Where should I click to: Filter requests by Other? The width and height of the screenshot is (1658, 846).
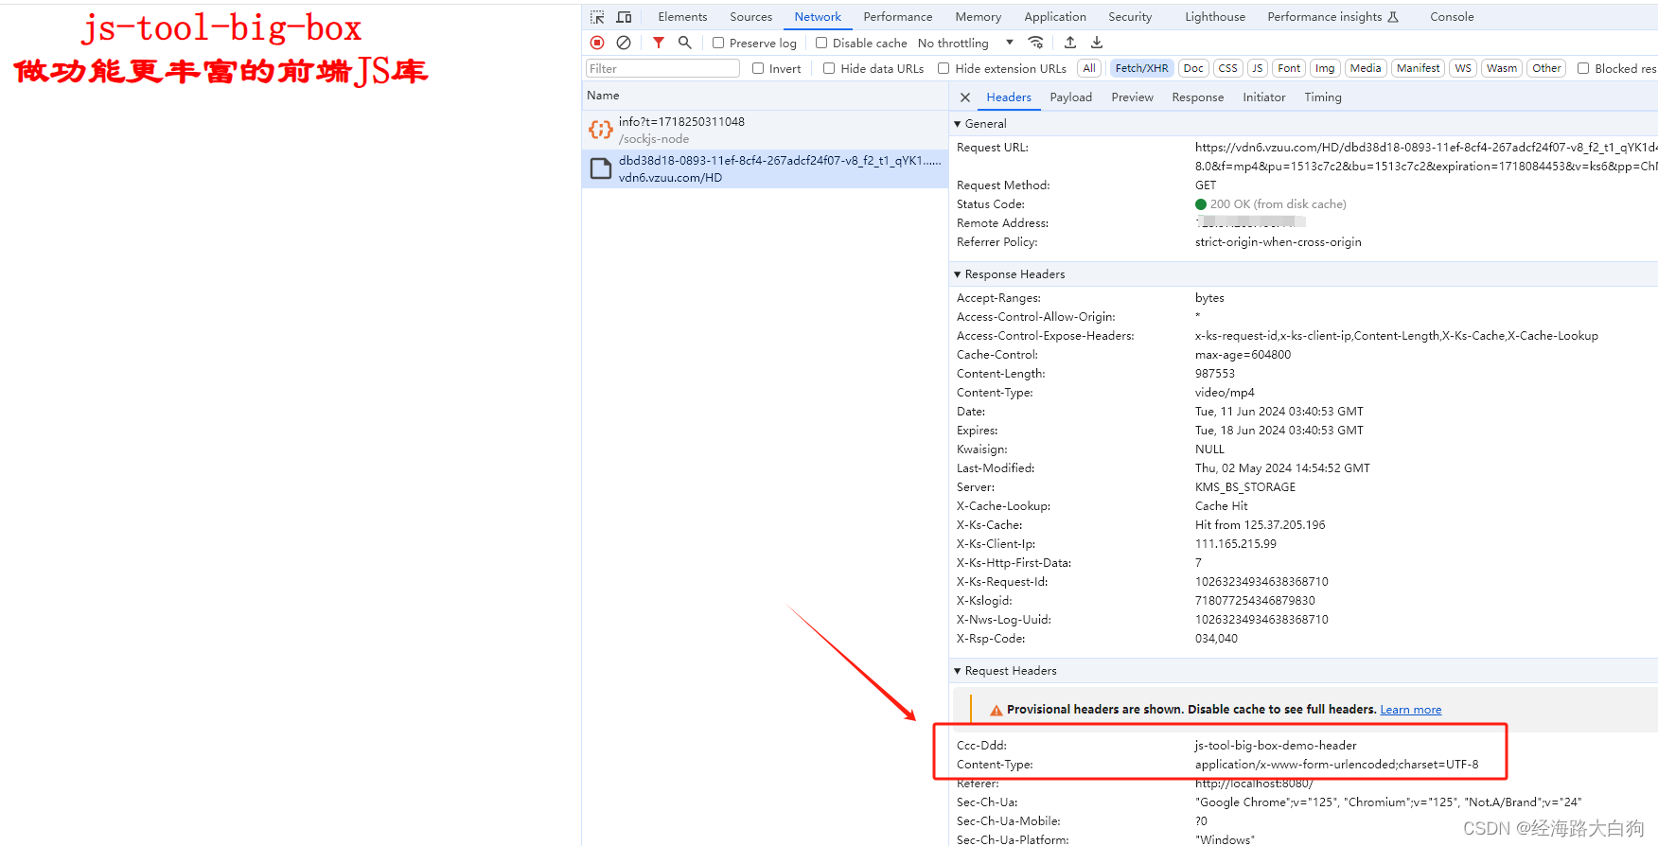click(1546, 68)
